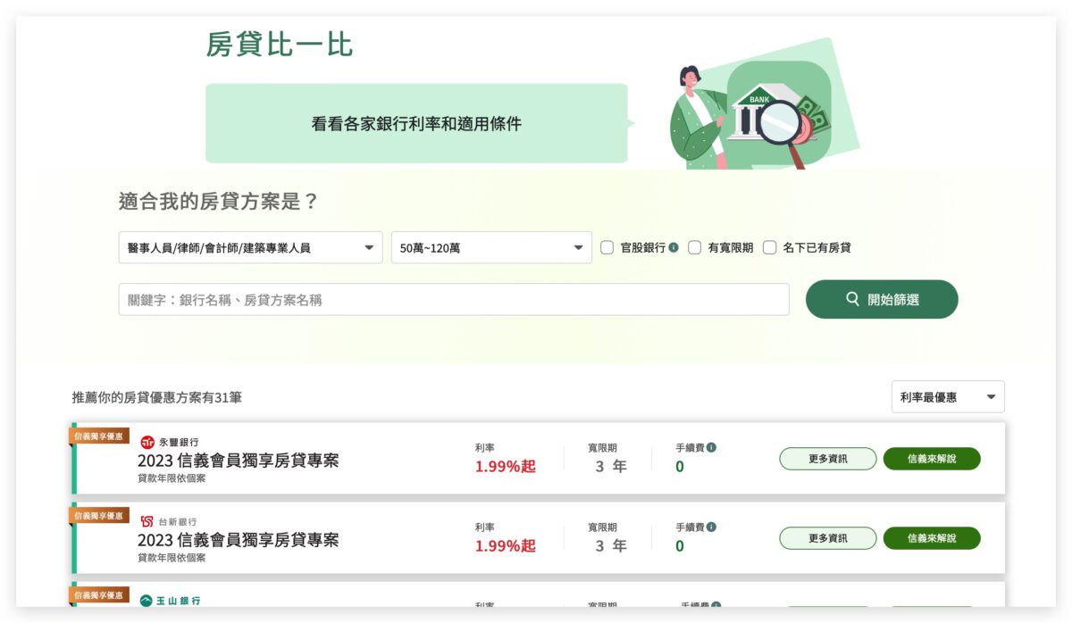
Task: Click the 手續費 info icon in 永豐銀行 row
Action: click(711, 448)
